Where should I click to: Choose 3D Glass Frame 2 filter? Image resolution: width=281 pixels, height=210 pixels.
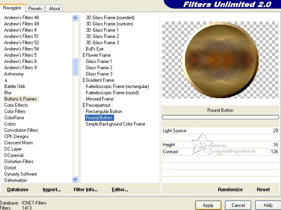102,36
